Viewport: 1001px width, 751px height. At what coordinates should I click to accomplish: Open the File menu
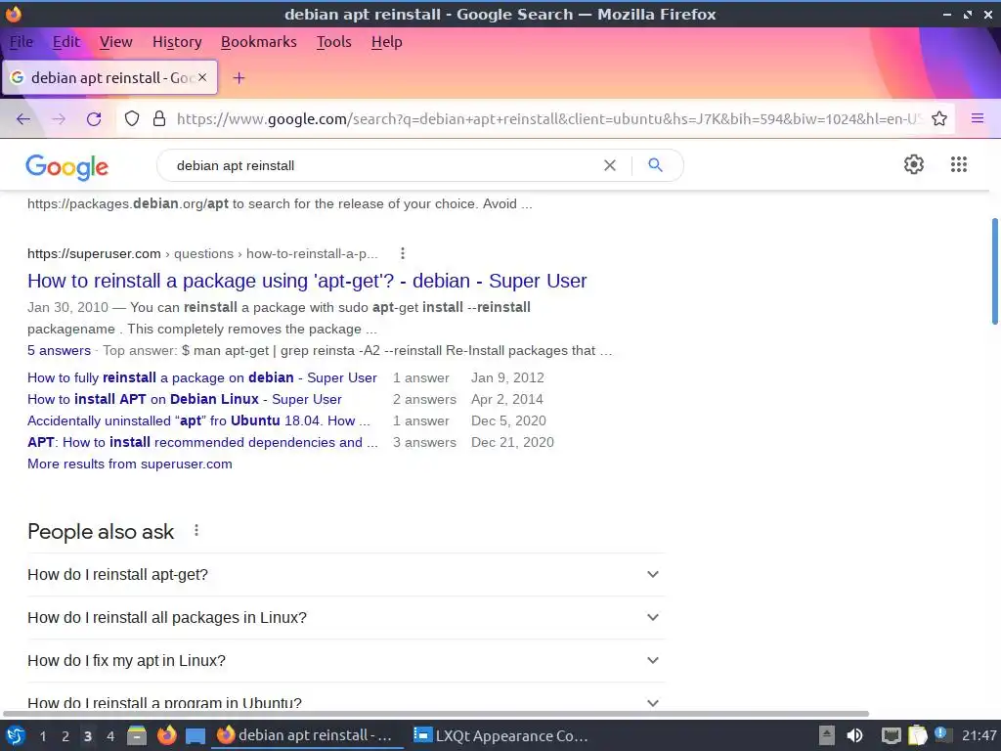(22, 42)
